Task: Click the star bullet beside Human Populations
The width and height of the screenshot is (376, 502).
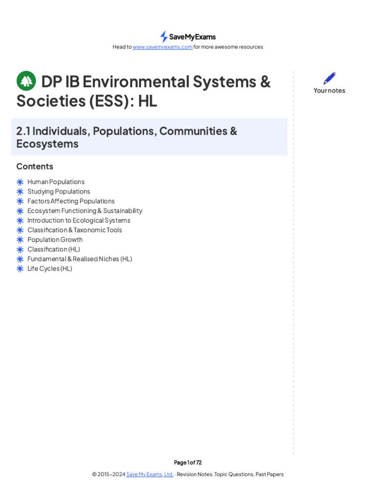Action: [20, 182]
